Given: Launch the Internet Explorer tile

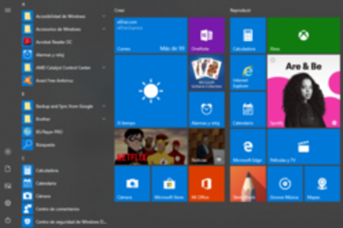Looking at the screenshot, I should (x=248, y=72).
